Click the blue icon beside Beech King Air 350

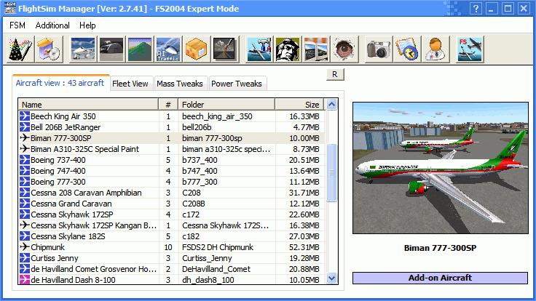point(24,116)
